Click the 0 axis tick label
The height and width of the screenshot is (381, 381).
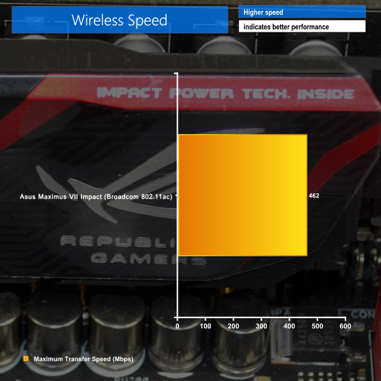coord(177,326)
